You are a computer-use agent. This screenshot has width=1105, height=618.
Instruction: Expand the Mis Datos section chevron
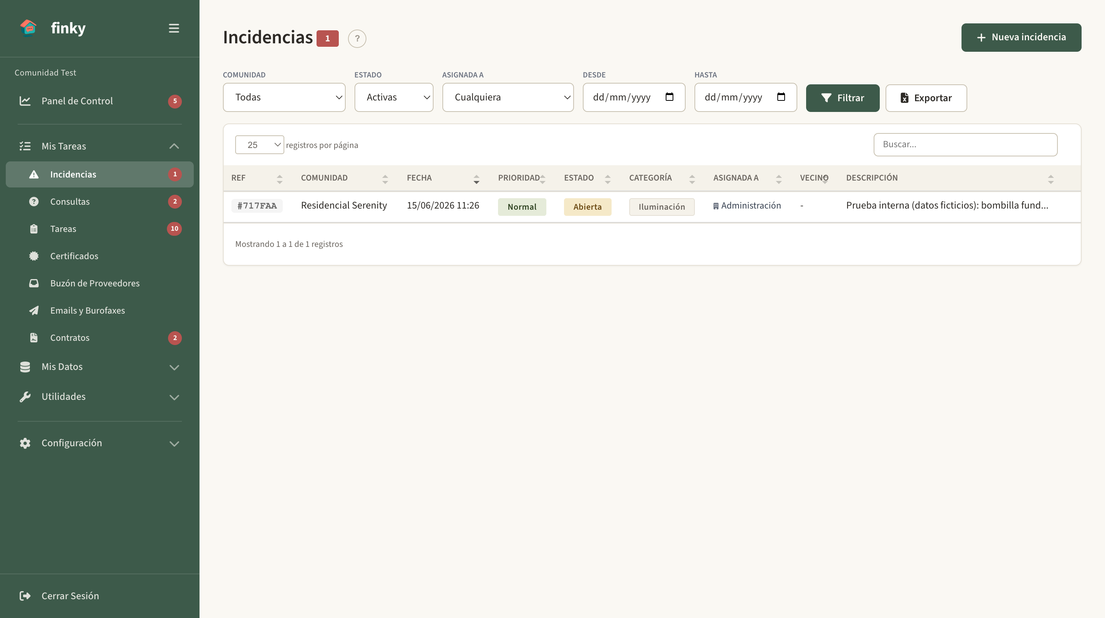174,367
